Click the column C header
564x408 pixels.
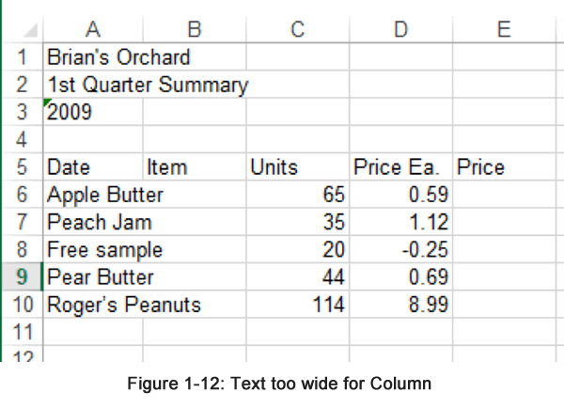(296, 30)
